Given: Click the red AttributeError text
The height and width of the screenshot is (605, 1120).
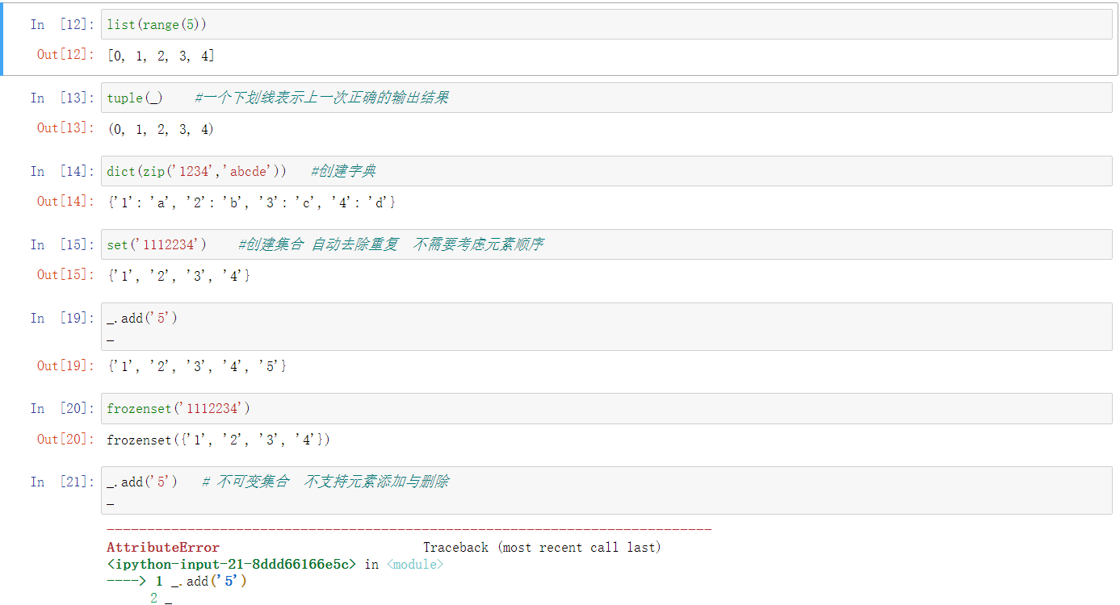Looking at the screenshot, I should [163, 548].
